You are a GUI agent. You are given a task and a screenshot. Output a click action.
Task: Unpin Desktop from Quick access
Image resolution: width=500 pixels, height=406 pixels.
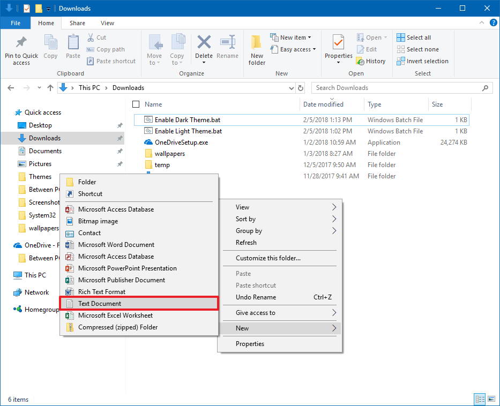[120, 125]
